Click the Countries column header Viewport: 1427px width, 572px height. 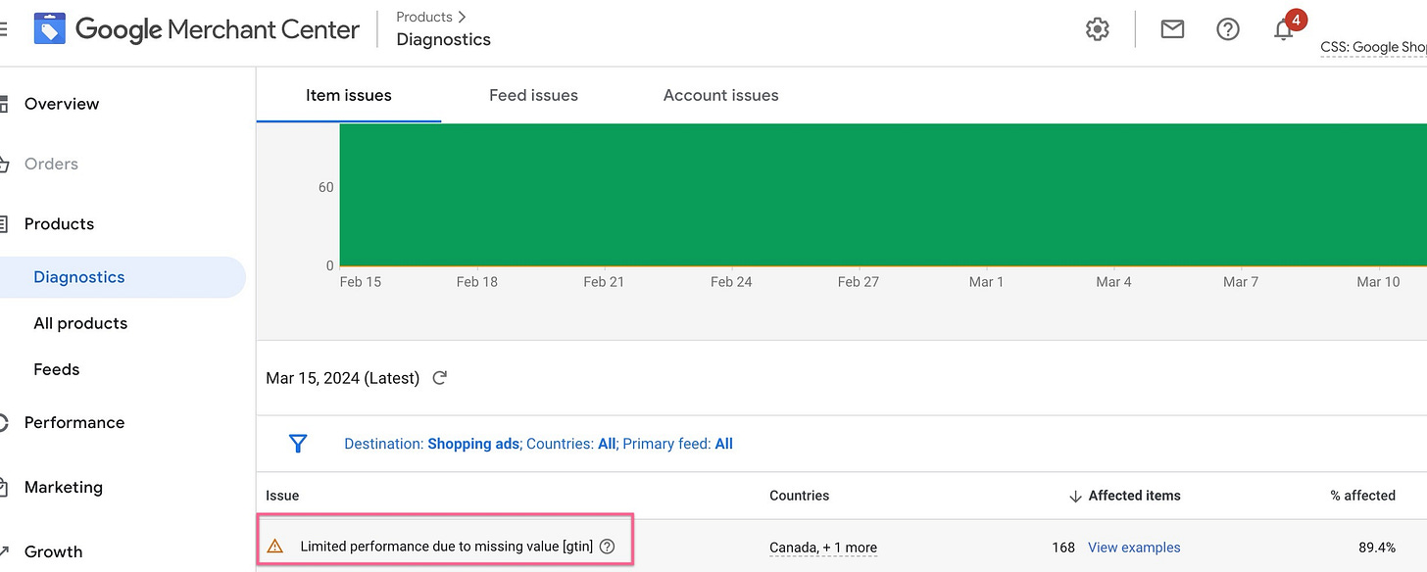[x=799, y=496]
